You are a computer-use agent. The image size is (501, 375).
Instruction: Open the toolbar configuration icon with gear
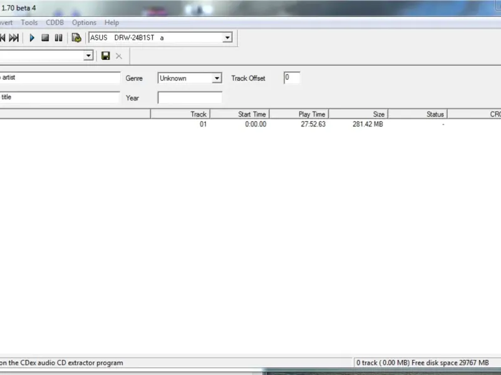click(x=76, y=38)
